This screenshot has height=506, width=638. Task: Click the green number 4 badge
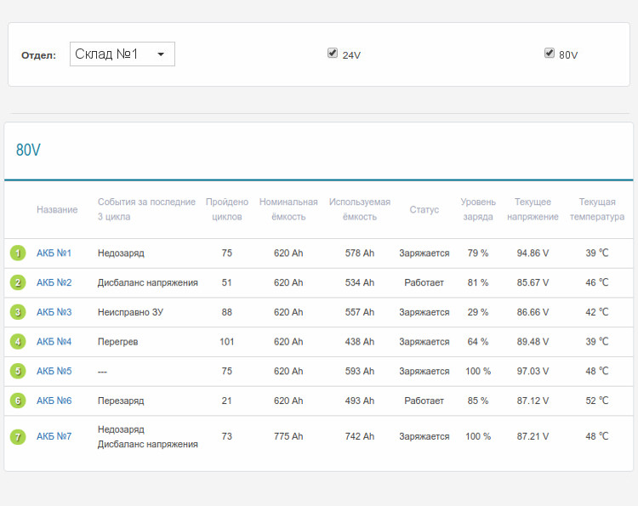point(18,342)
